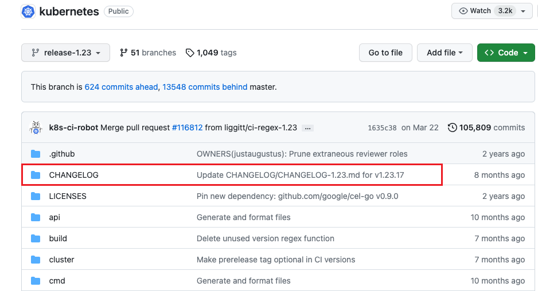
Task: Click the 2 years ago timestamp for .github
Action: 504,154
